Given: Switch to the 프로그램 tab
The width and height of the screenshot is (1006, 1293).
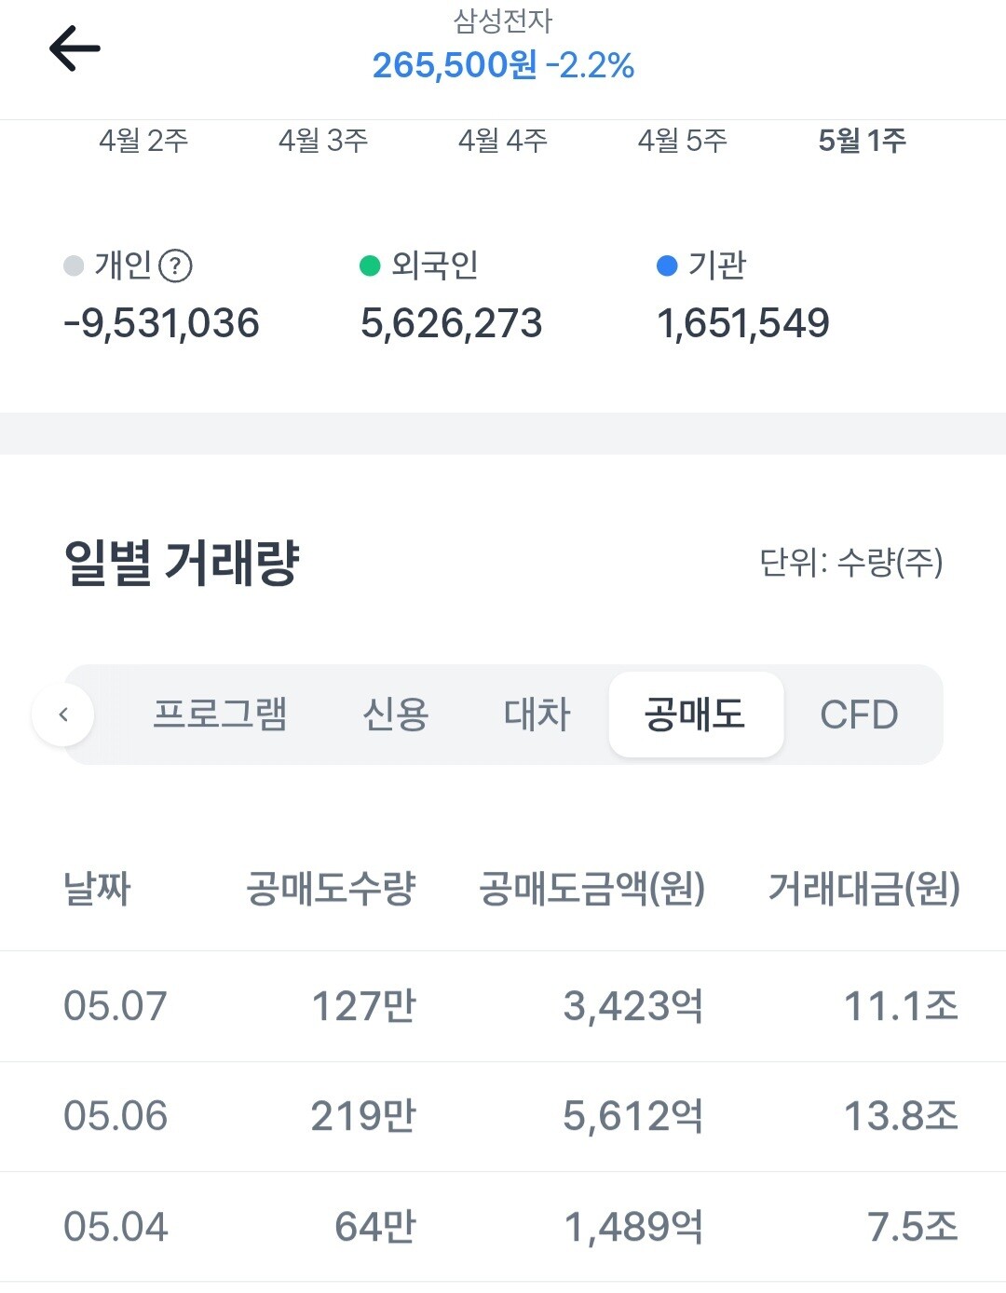Looking at the screenshot, I should tap(220, 715).
